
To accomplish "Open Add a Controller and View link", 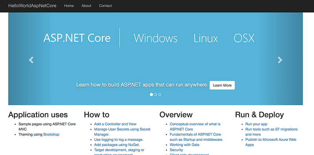I will tap(115, 124).
